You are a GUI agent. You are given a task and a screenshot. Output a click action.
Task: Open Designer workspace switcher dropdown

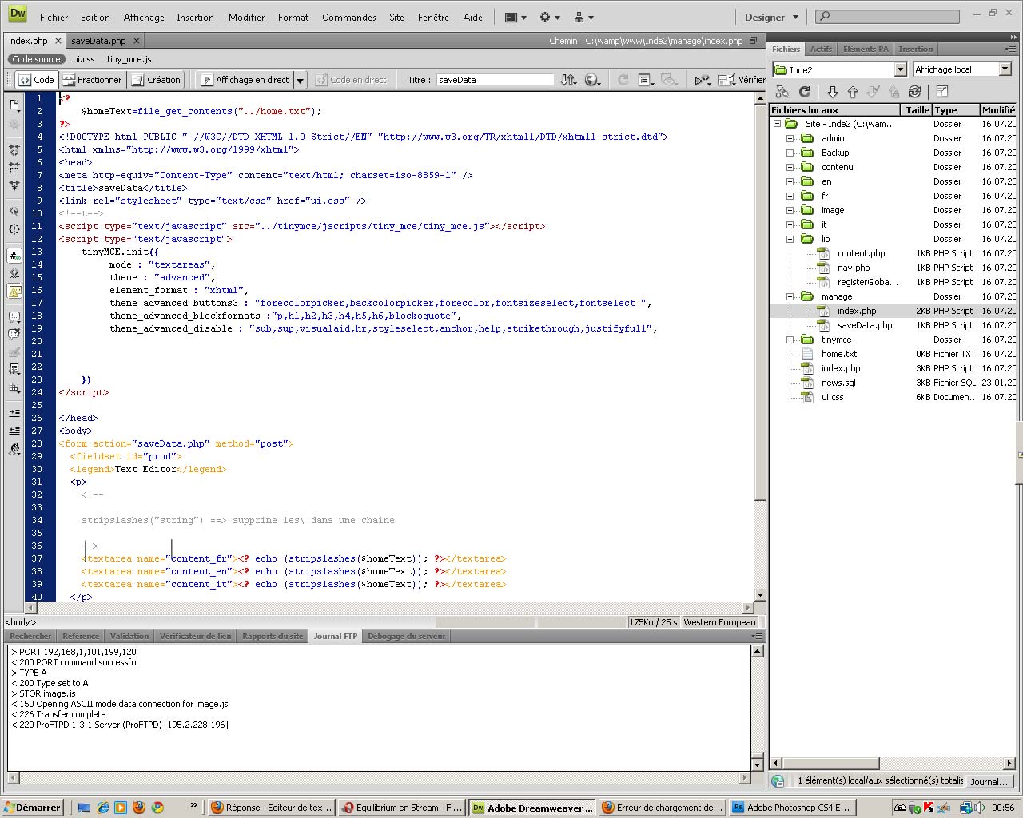(x=771, y=17)
